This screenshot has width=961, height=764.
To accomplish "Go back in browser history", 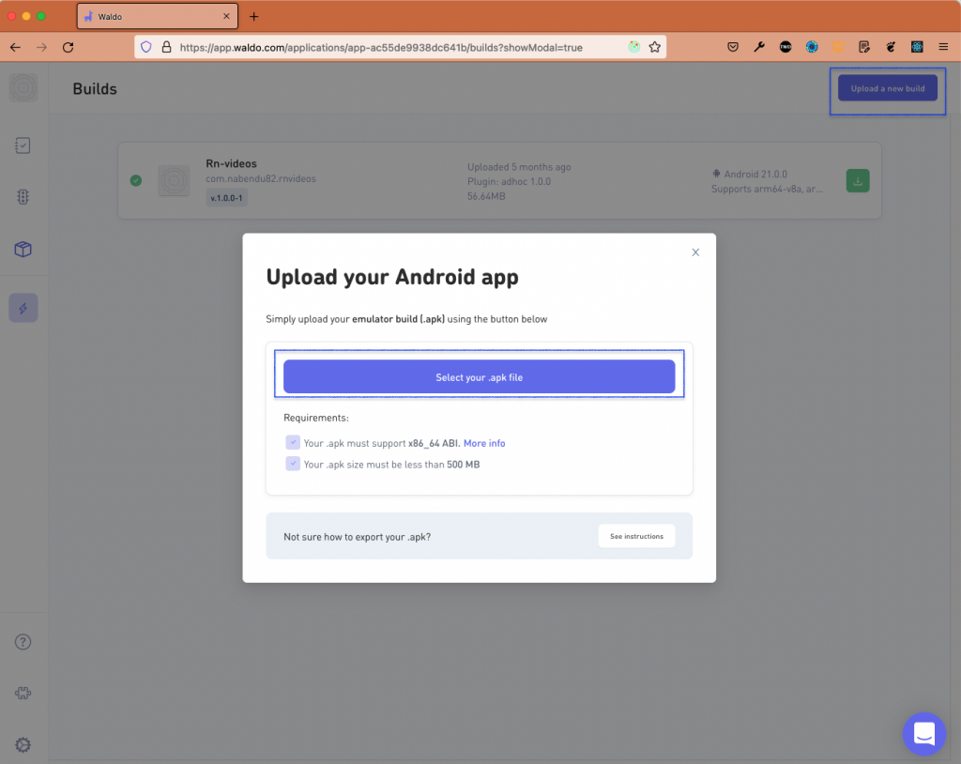I will pos(15,47).
